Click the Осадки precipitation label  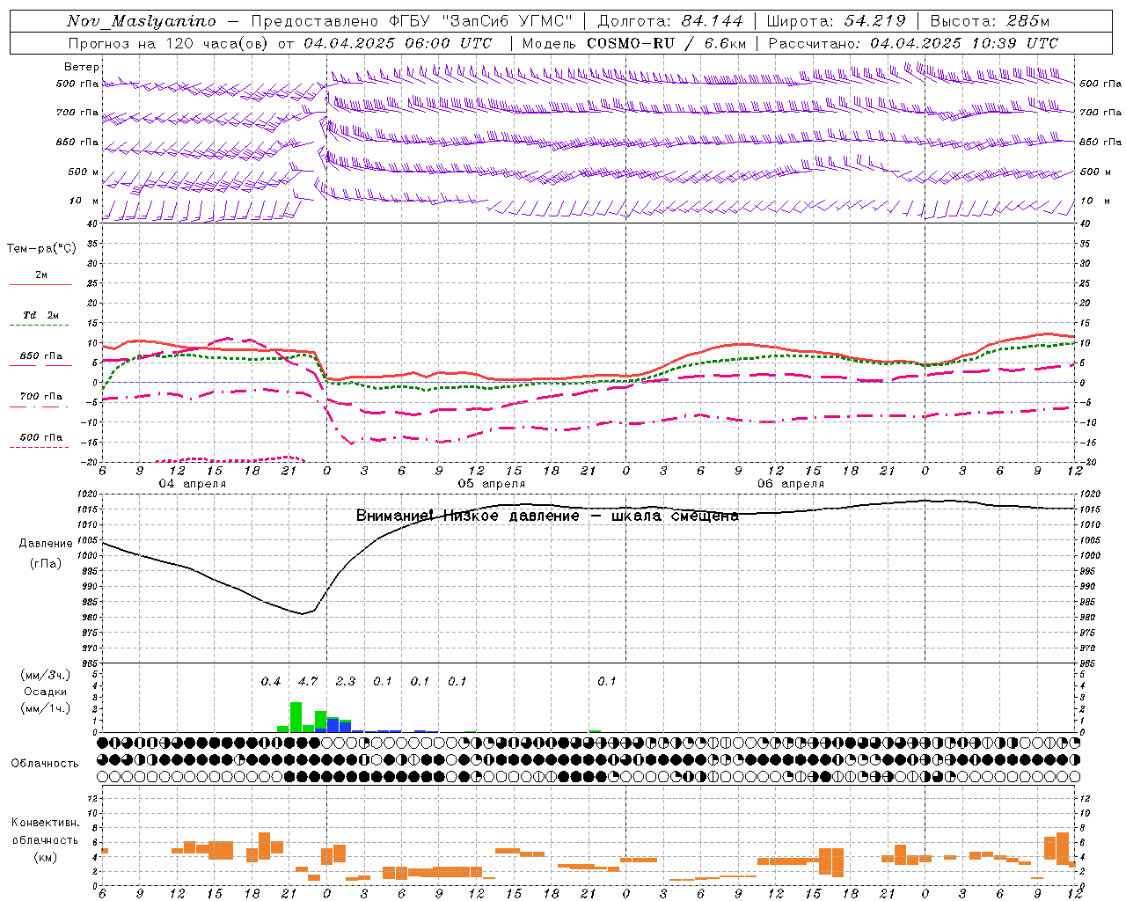[46, 692]
